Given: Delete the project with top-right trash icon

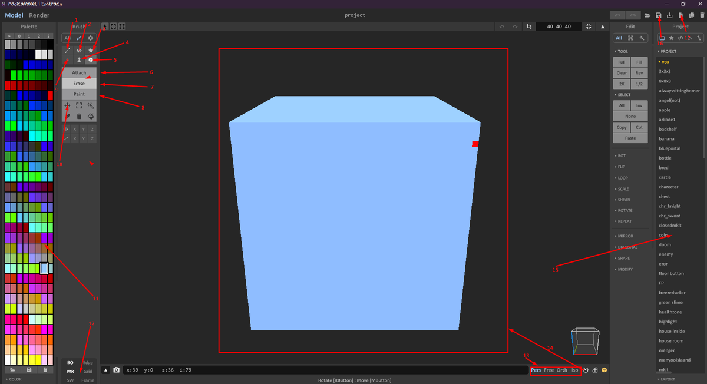Looking at the screenshot, I should (701, 15).
